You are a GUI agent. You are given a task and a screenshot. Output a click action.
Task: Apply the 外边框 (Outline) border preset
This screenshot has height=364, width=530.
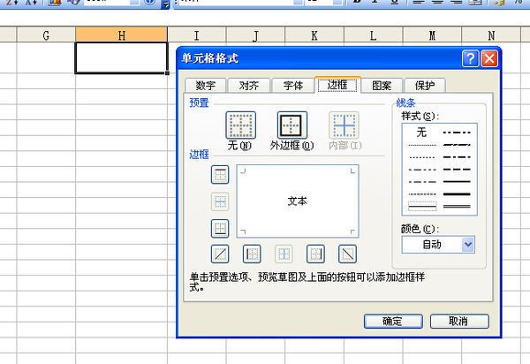pyautogui.click(x=292, y=125)
